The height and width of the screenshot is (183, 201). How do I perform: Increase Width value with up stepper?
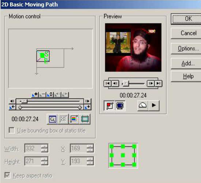pos(45,146)
